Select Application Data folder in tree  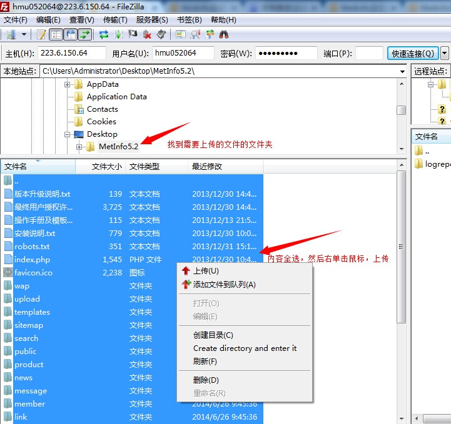coord(117,97)
